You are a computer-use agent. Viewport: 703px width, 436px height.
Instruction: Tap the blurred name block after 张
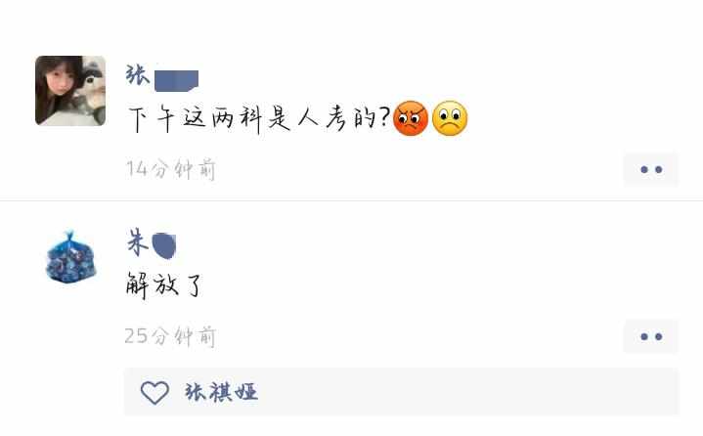pos(176,81)
